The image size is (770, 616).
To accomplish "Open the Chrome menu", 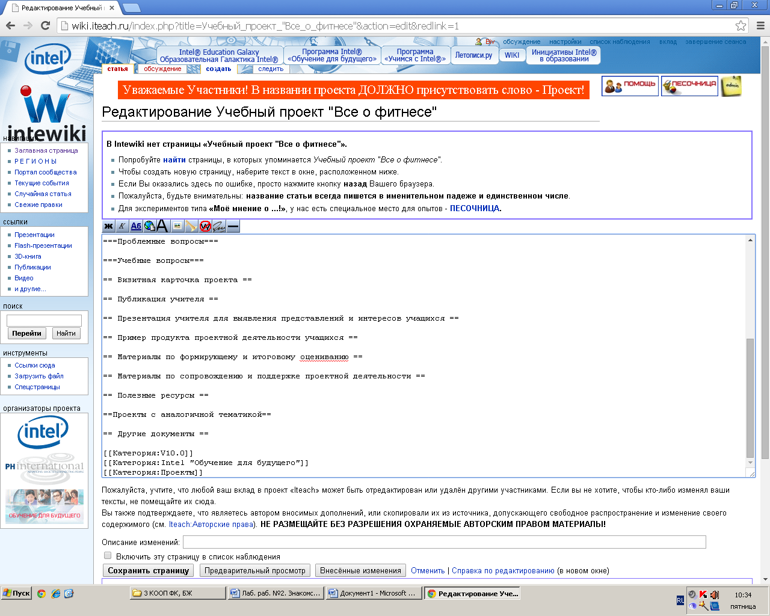I will [760, 25].
